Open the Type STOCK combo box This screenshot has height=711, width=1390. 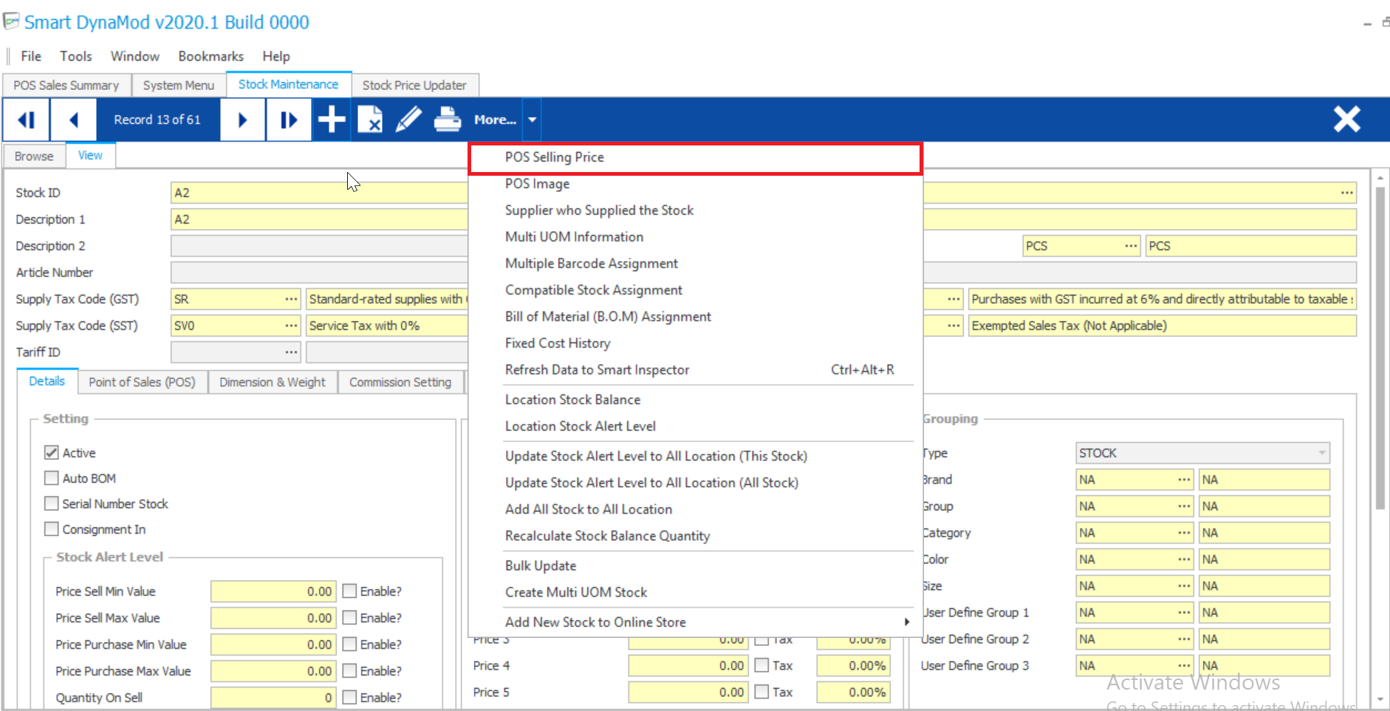click(1202, 453)
